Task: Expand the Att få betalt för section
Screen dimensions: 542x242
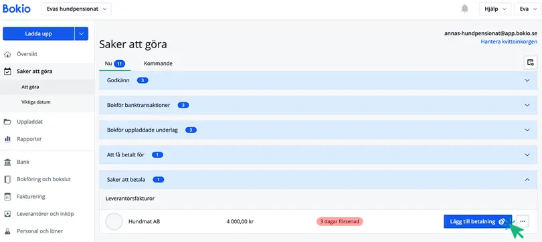Action: pos(318,155)
